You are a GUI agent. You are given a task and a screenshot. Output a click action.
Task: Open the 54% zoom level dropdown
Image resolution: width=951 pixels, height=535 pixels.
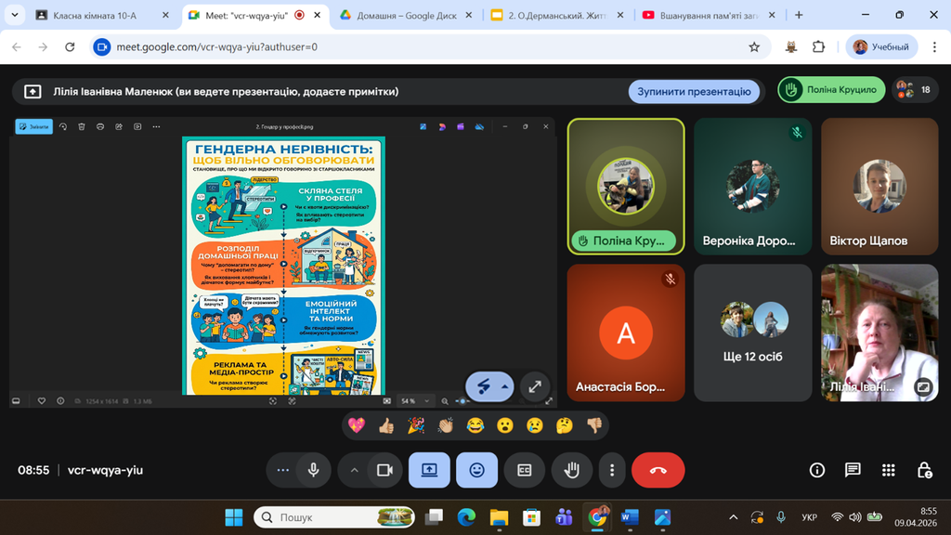(414, 401)
